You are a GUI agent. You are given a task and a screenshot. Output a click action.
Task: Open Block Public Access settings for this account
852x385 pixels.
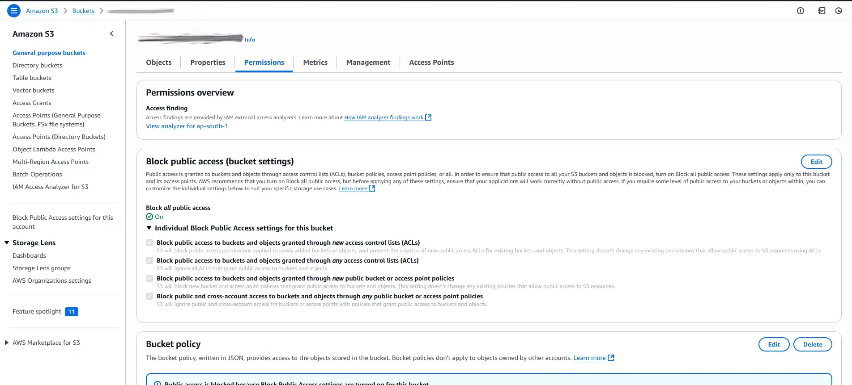(x=63, y=222)
